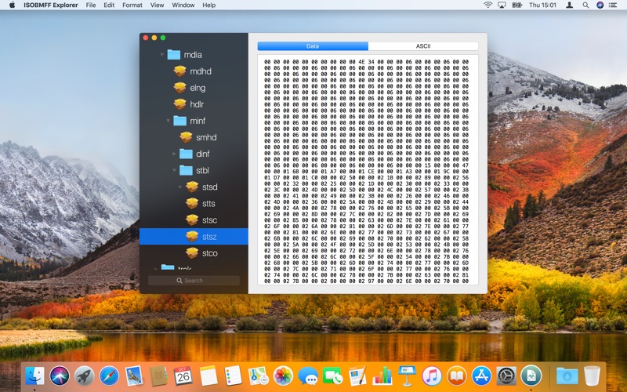Open the Help menu
Image resolution: width=627 pixels, height=392 pixels.
point(208,5)
